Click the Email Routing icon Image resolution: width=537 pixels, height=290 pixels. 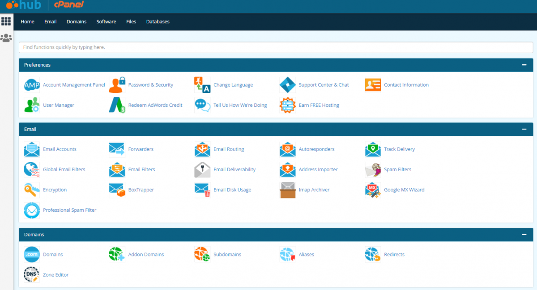coord(202,149)
